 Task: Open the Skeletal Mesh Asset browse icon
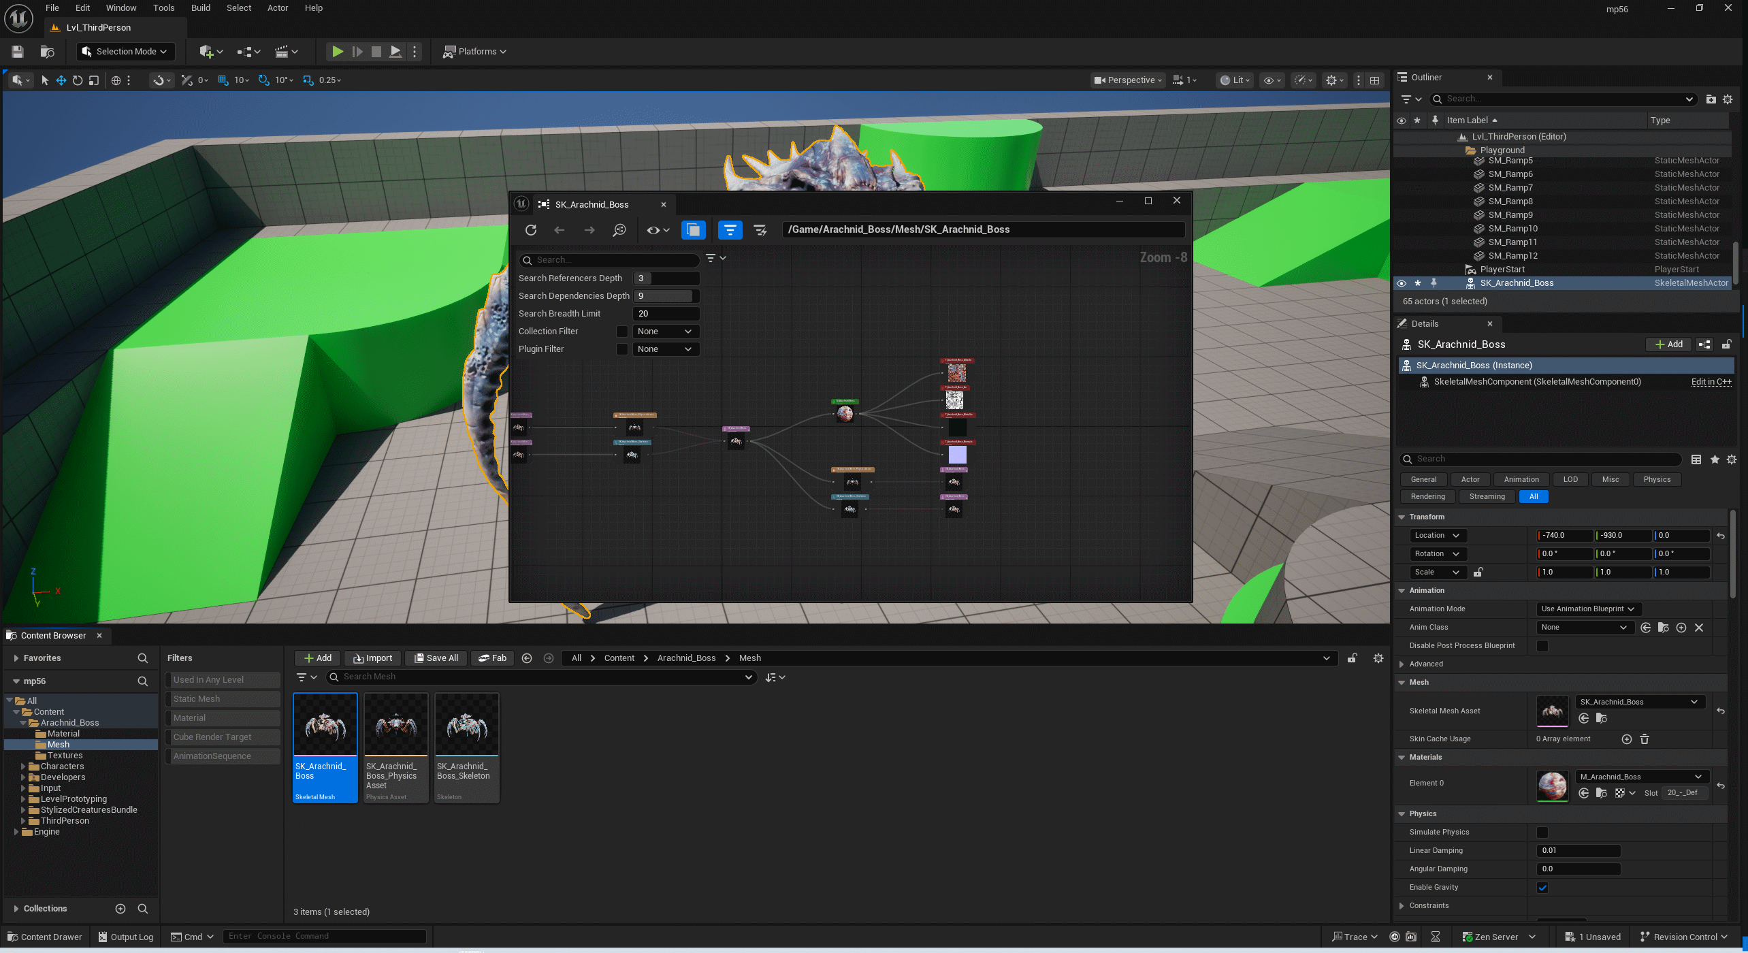point(1601,718)
